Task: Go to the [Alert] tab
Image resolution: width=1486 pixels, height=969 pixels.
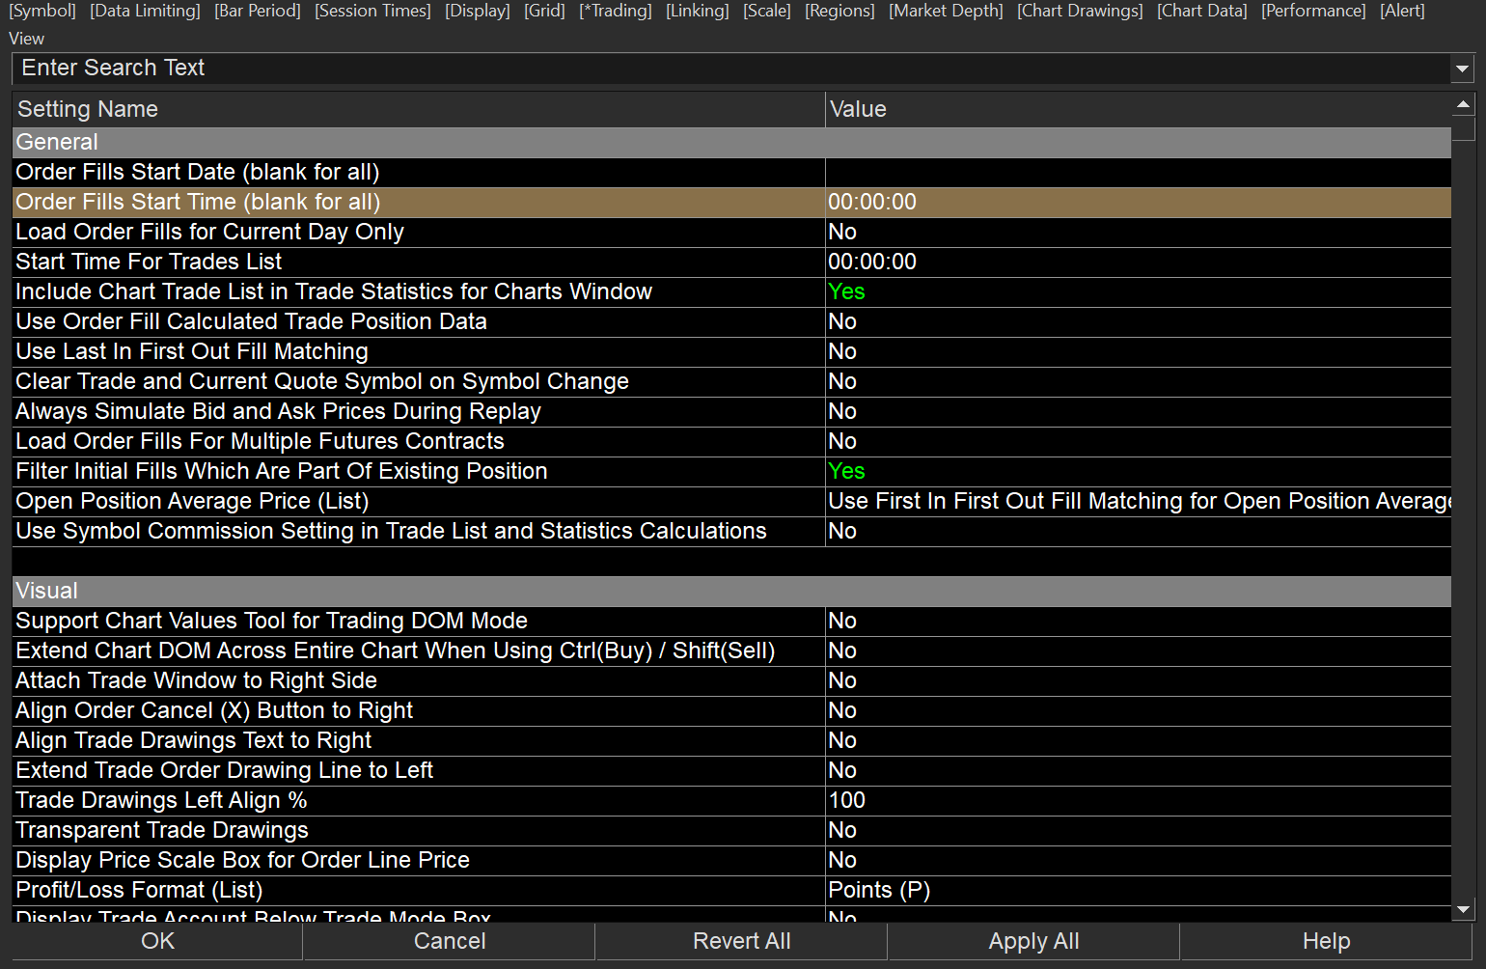Action: click(x=1403, y=11)
